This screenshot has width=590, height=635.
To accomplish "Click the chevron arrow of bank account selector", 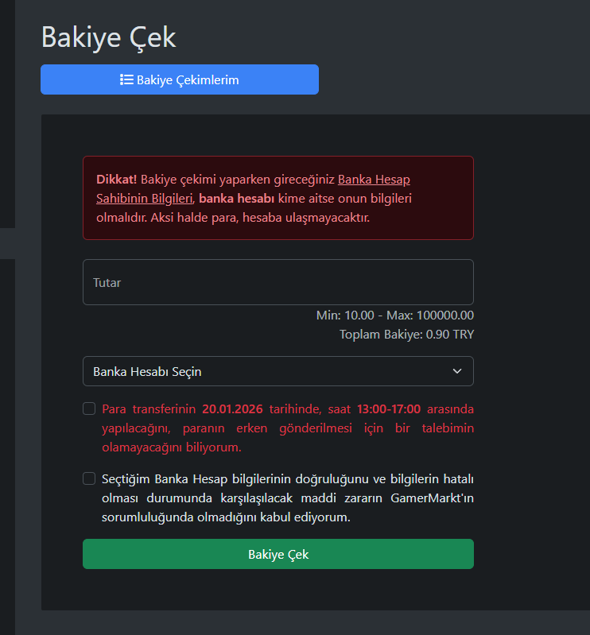I will click(457, 371).
